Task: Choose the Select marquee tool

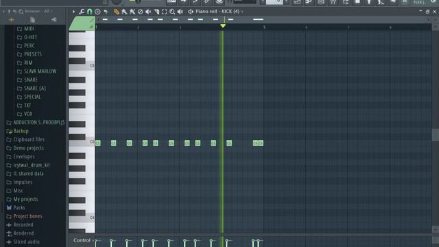Action: point(165,12)
